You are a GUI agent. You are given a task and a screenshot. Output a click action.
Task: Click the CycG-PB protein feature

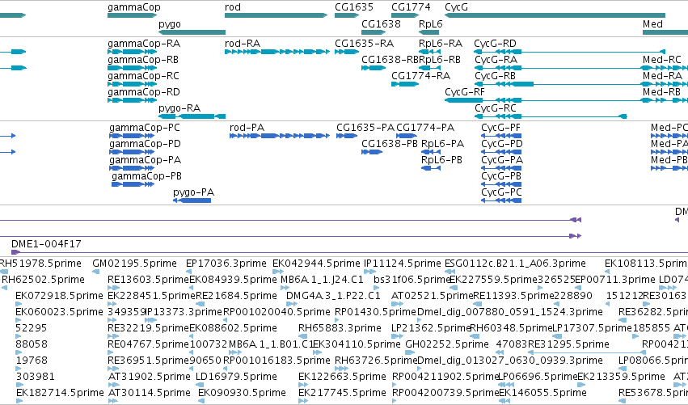pos(501,184)
